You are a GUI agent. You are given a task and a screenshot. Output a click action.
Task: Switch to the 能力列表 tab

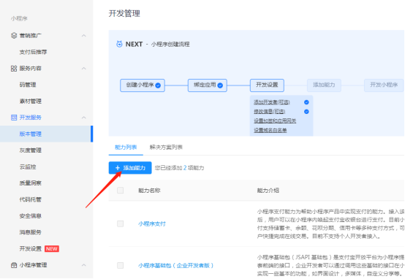126,148
